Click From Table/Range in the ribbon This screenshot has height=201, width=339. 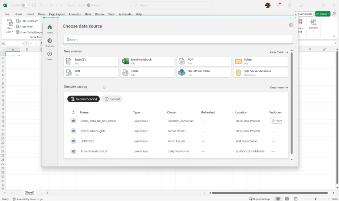29,33
